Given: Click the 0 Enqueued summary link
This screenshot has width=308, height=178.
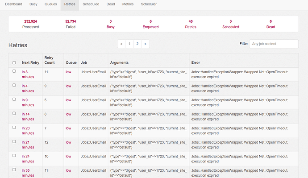Looking at the screenshot, I should click(151, 24).
